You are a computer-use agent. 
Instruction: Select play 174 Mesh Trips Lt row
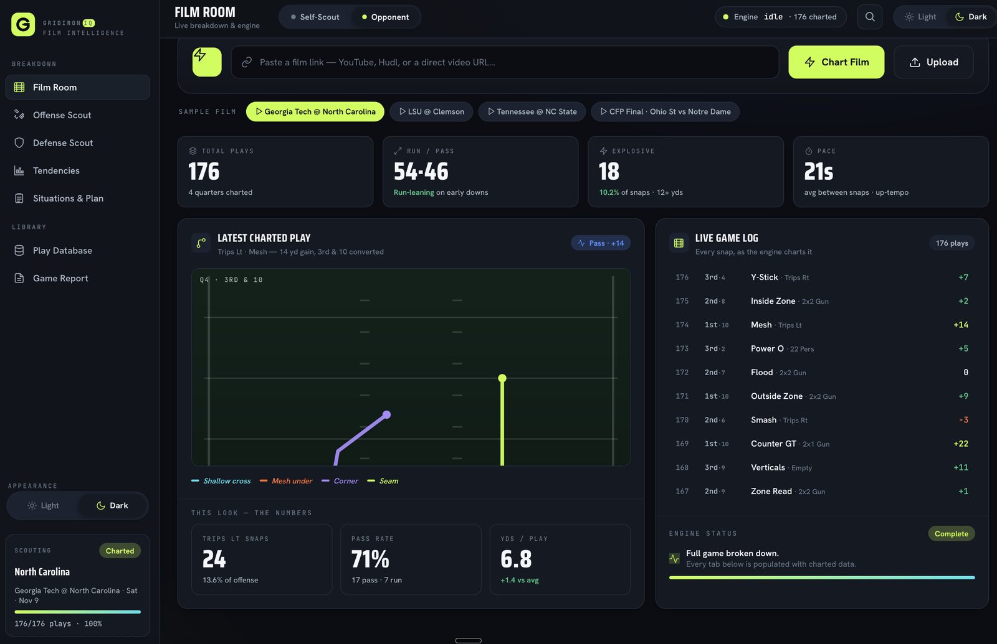point(822,325)
